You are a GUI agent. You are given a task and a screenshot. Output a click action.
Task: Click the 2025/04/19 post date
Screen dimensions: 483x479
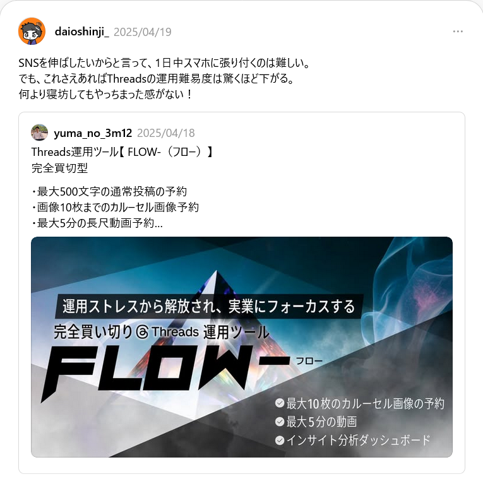143,32
